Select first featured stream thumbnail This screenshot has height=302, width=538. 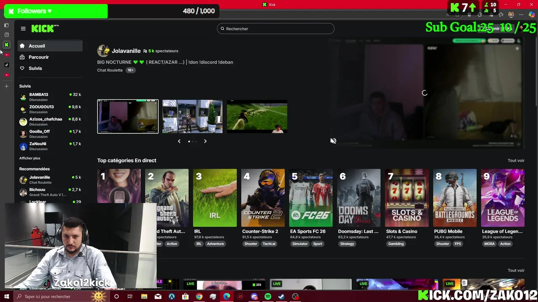(x=128, y=116)
